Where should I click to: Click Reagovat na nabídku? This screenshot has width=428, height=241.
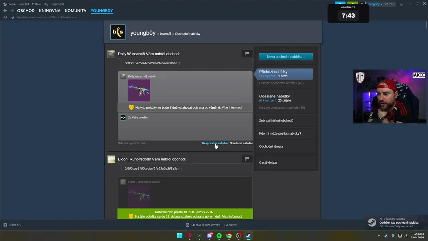click(215, 143)
